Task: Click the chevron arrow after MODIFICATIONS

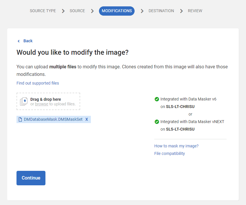Action: pos(142,11)
